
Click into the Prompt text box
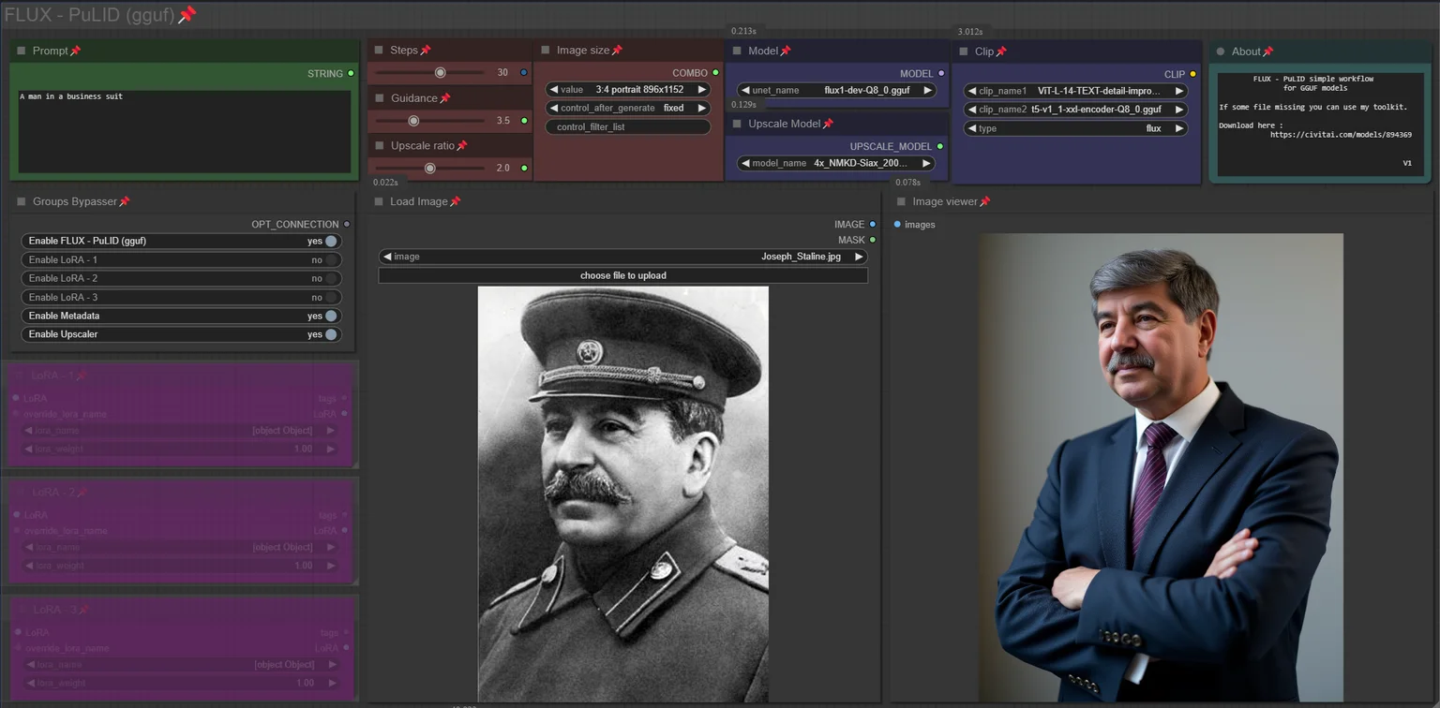point(185,131)
